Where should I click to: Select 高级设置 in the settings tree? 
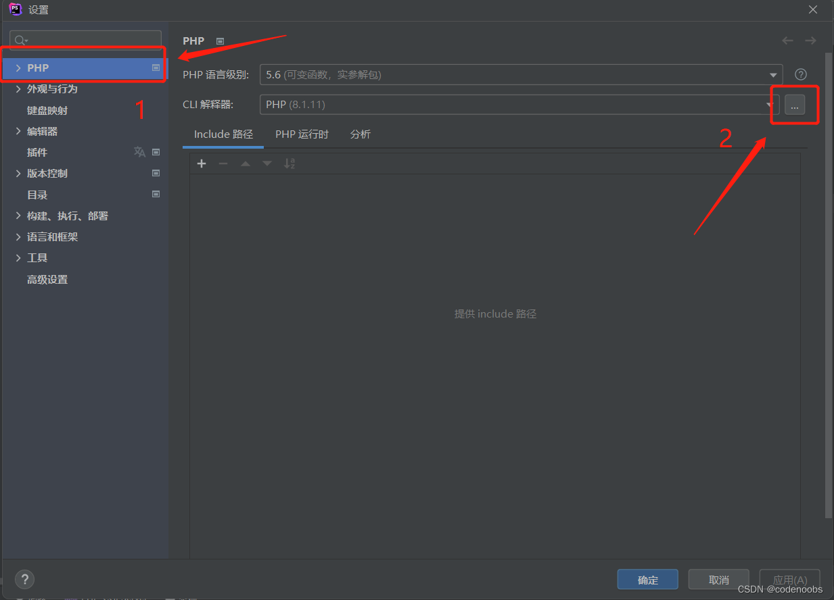[x=47, y=279]
